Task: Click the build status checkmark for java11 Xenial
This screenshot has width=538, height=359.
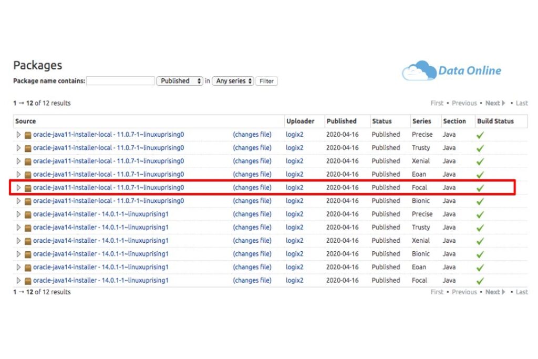Action: [480, 161]
